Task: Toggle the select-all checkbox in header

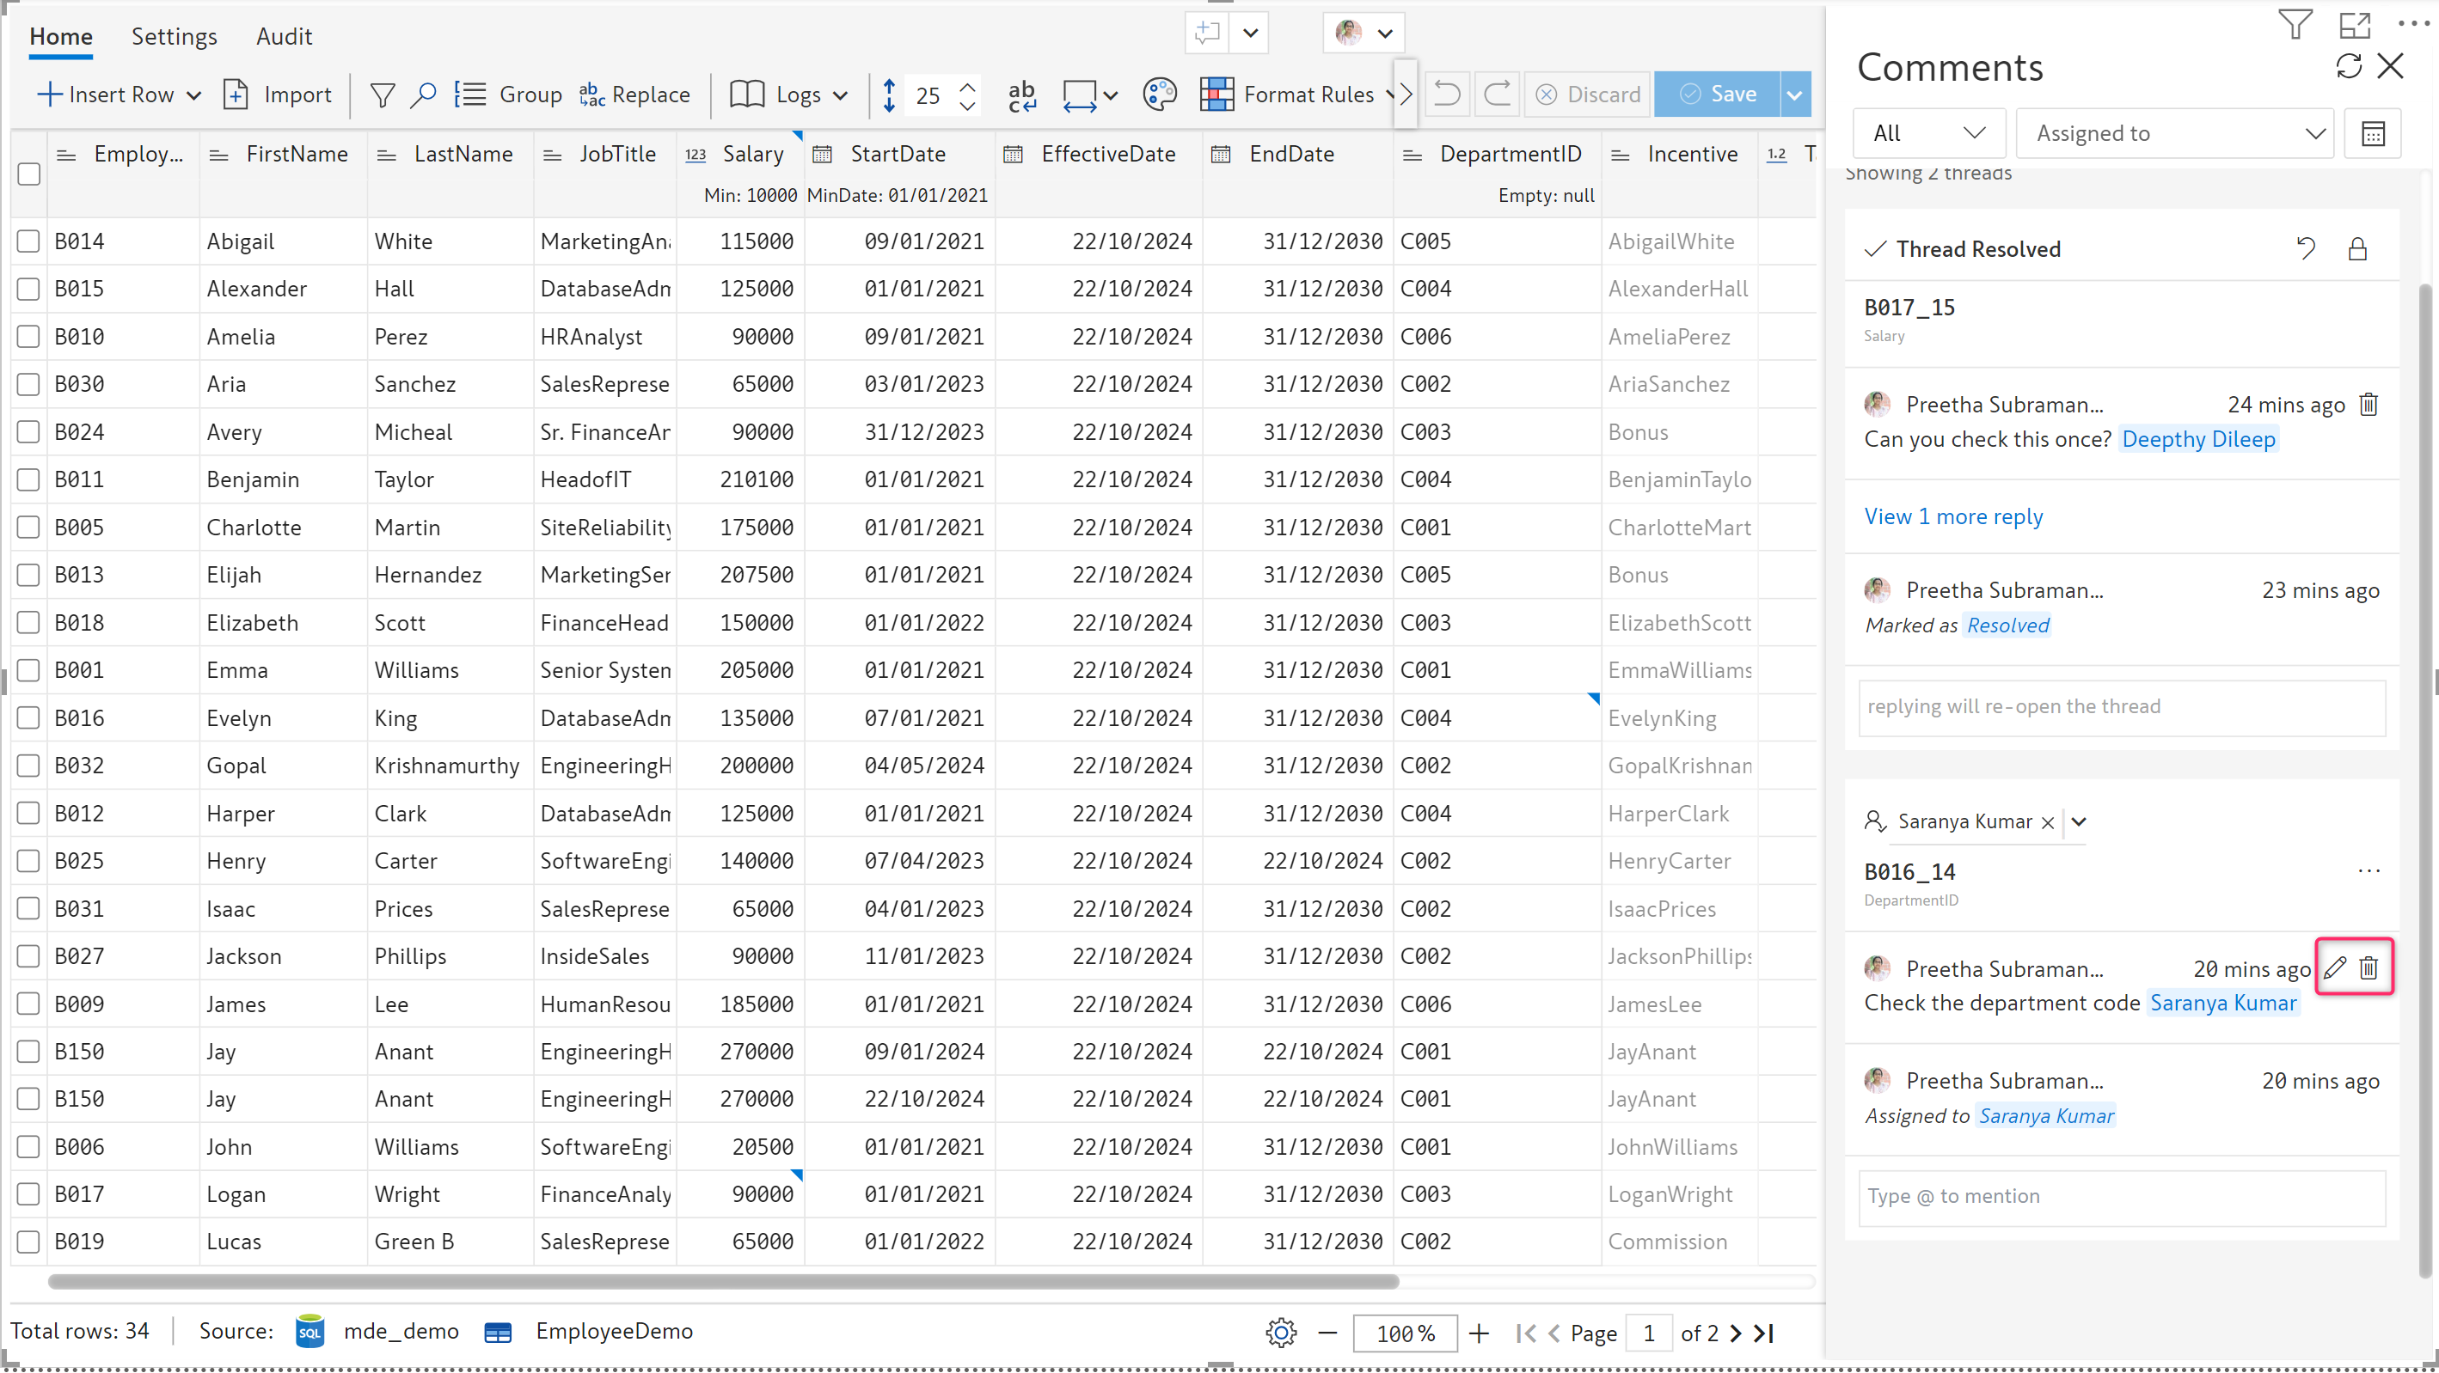Action: point(28,174)
